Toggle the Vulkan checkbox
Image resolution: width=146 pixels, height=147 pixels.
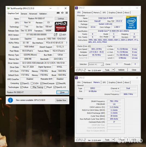coord(21,87)
